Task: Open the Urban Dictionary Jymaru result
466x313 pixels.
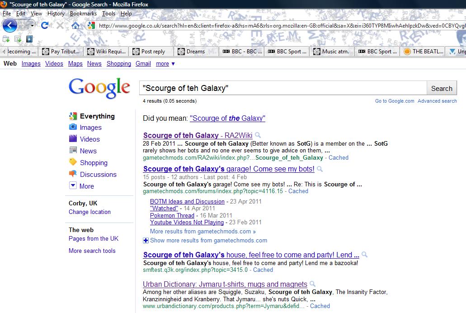Action: pyautogui.click(x=225, y=284)
